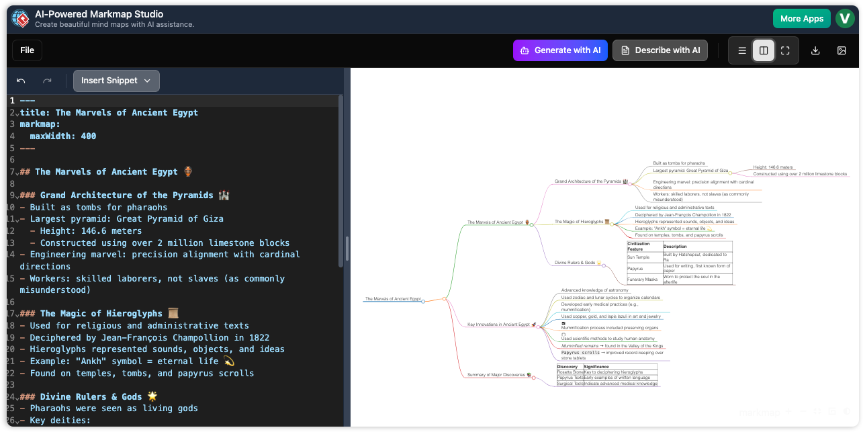The image size is (863, 432).
Task: Select the split view layout icon
Action: pyautogui.click(x=763, y=50)
